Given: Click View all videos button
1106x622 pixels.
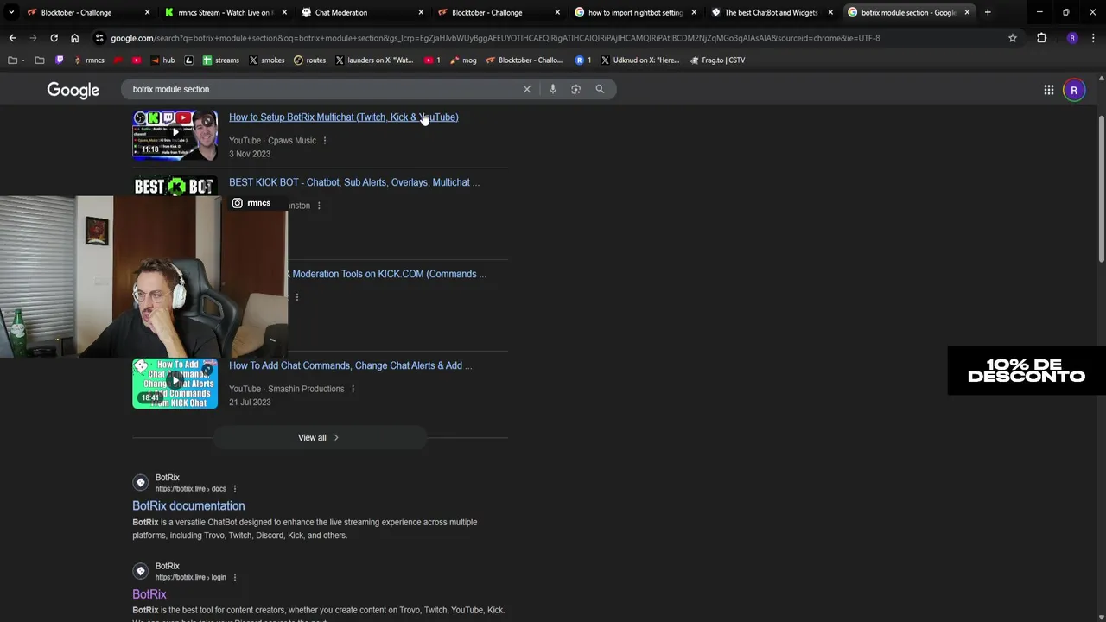Looking at the screenshot, I should [x=319, y=437].
